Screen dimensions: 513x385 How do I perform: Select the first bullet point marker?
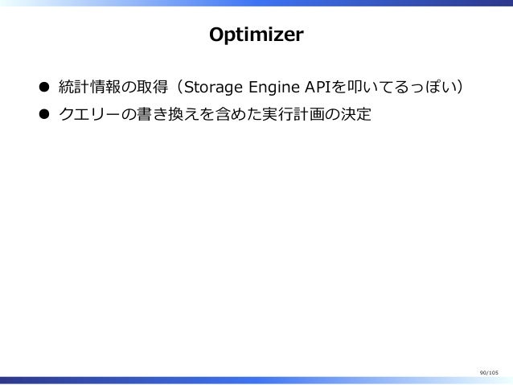pyautogui.click(x=44, y=87)
